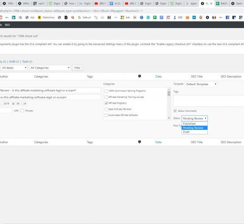Sort posts by the Date column link
Image resolution: width=244 pixels, height=224 pixels.
pyautogui.click(x=158, y=76)
